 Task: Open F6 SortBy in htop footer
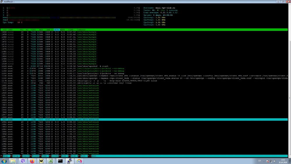coord(54,156)
